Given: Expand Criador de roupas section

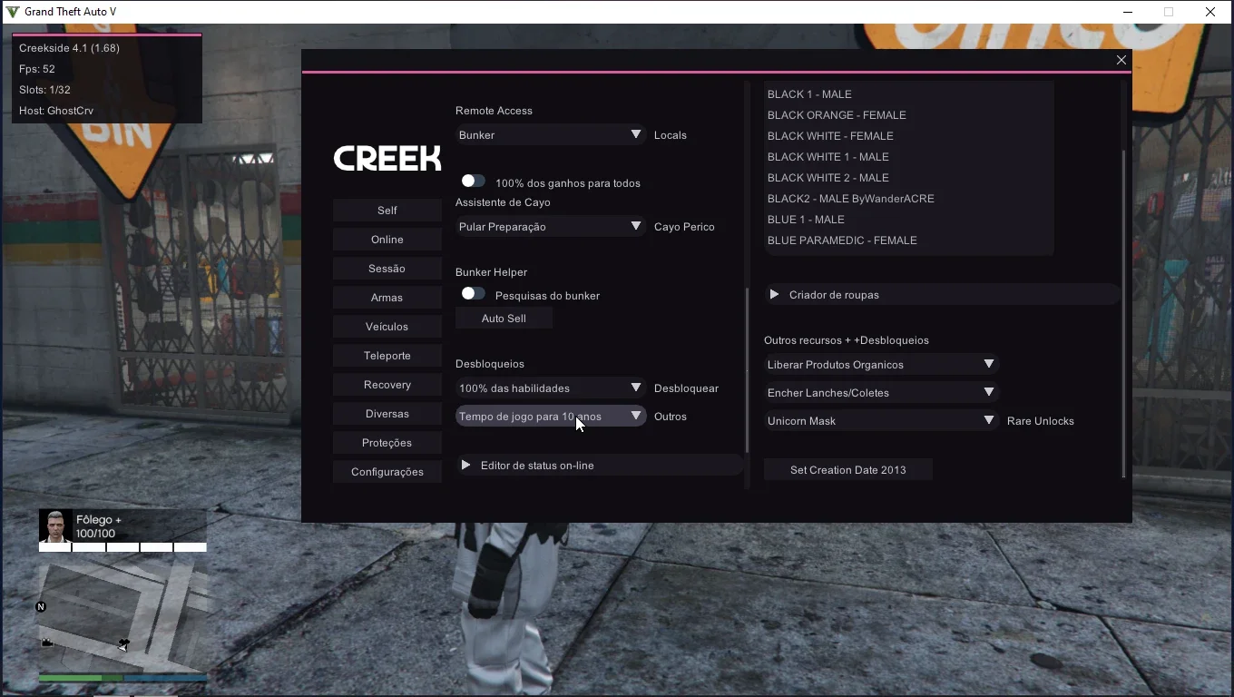Looking at the screenshot, I should (x=942, y=295).
